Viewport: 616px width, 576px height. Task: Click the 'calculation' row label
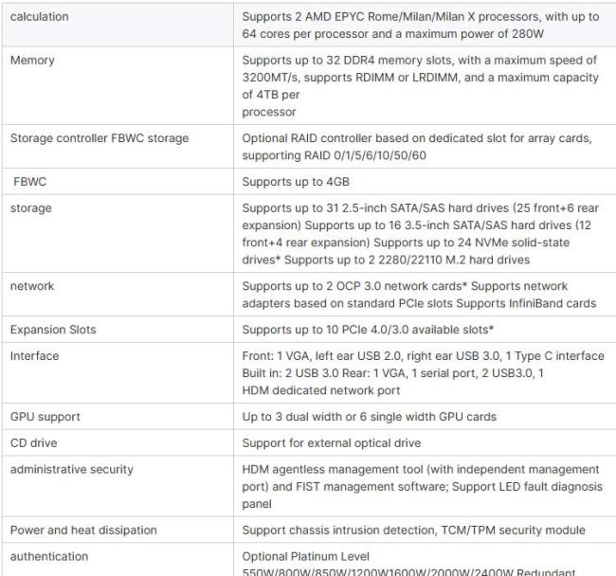coord(40,17)
